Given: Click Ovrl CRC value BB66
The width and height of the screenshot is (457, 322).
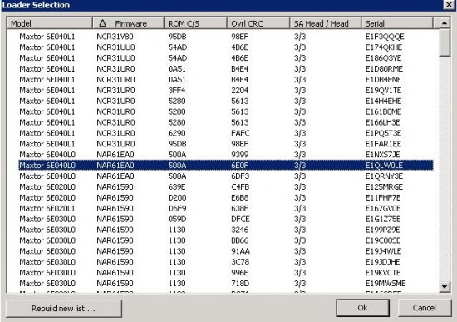Looking at the screenshot, I should [240, 240].
